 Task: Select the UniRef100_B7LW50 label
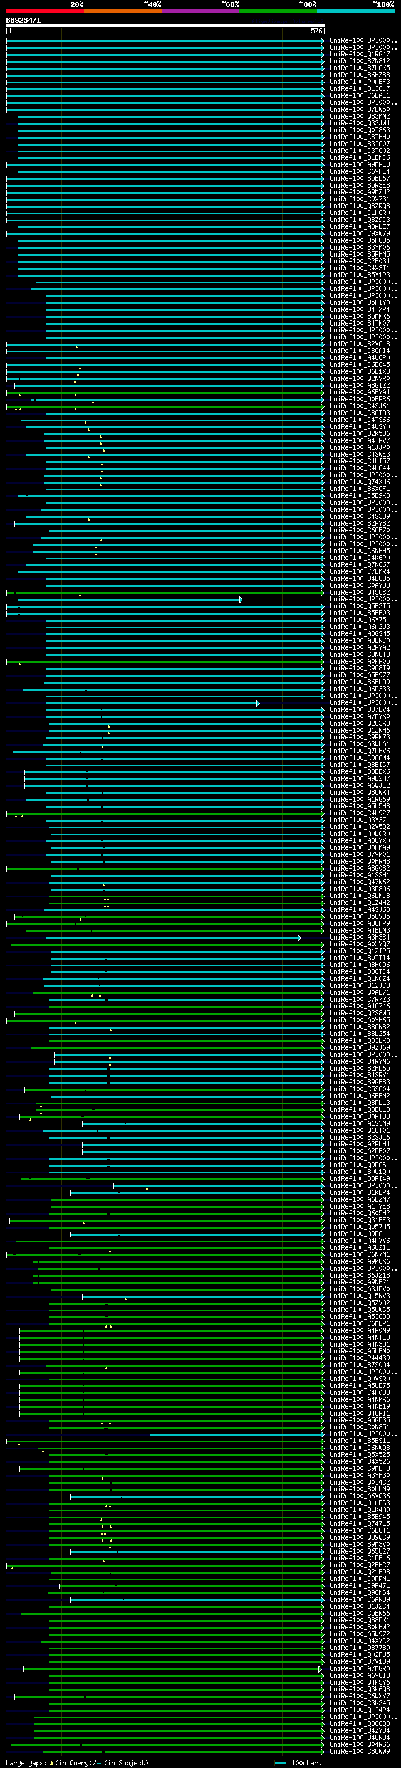[359, 109]
